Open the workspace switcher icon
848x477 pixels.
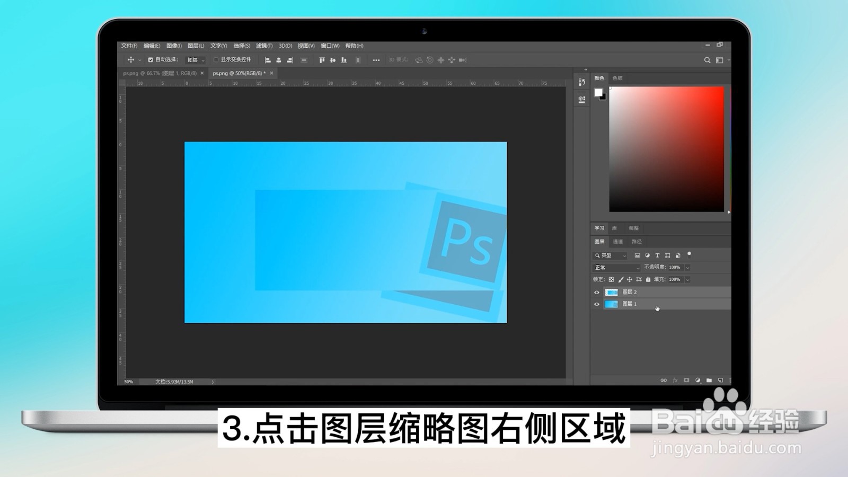pyautogui.click(x=719, y=60)
